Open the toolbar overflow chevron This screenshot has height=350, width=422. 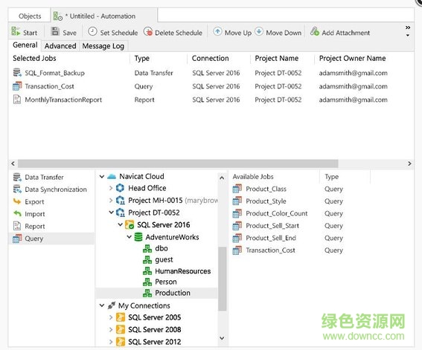408,27
